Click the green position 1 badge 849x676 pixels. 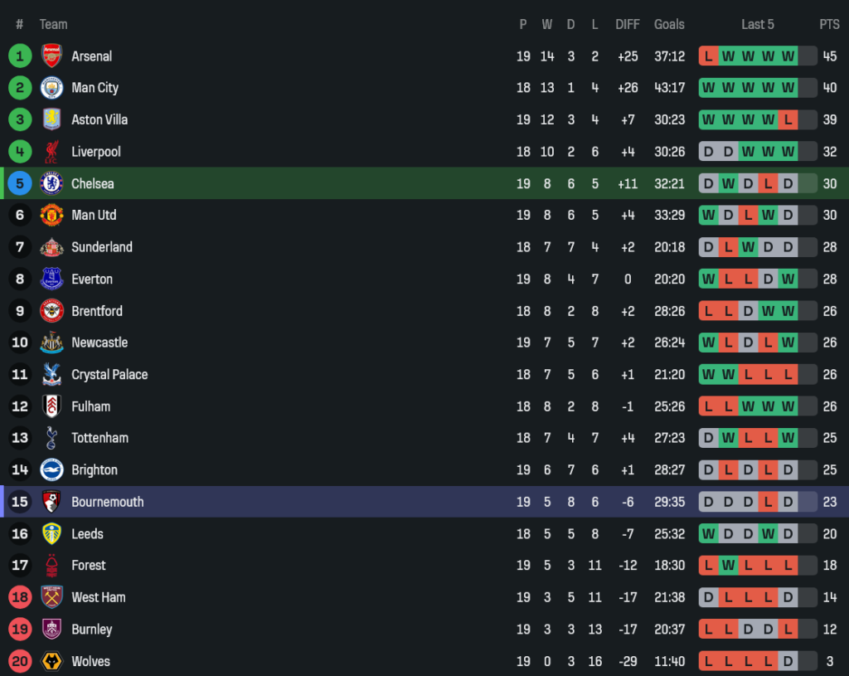click(x=20, y=56)
